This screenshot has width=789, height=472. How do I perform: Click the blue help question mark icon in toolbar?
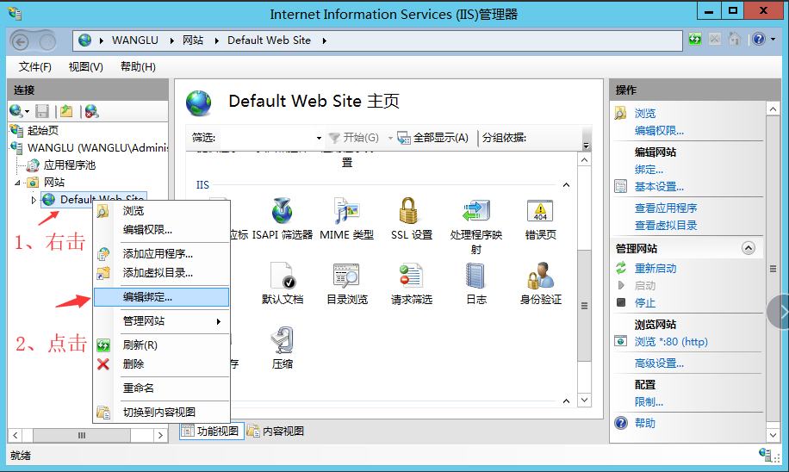coord(758,39)
